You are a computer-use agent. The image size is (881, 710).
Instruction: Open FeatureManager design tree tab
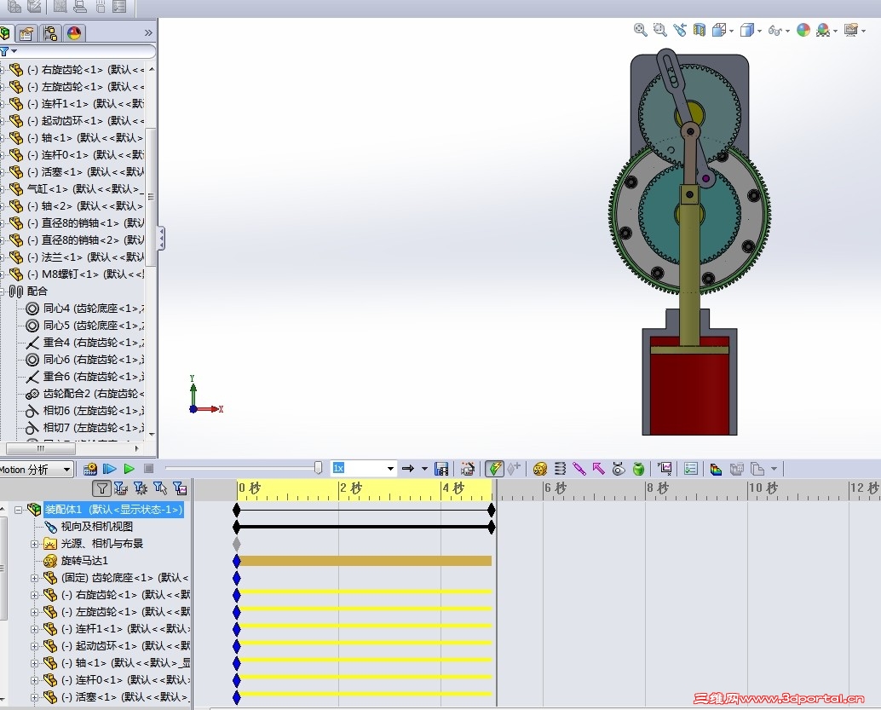pyautogui.click(x=4, y=33)
